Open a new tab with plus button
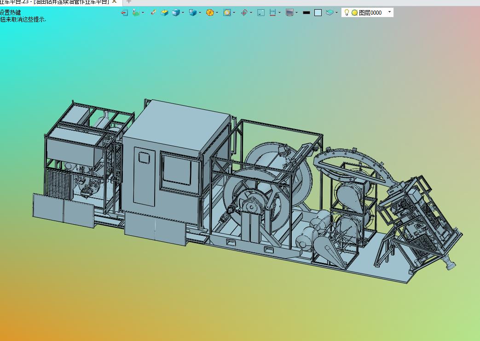 click(128, 1)
